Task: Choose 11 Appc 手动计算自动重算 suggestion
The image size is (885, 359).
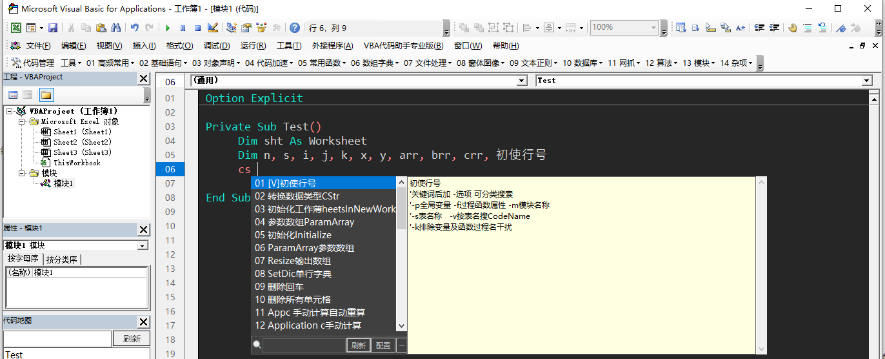Action: 323,313
